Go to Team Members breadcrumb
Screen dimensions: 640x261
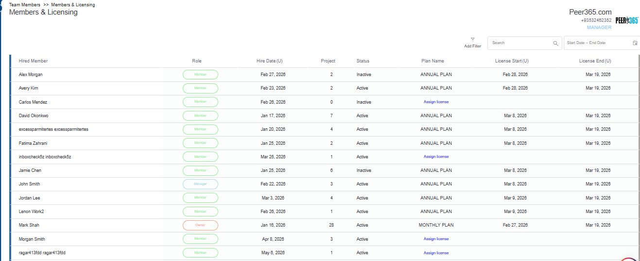point(25,5)
